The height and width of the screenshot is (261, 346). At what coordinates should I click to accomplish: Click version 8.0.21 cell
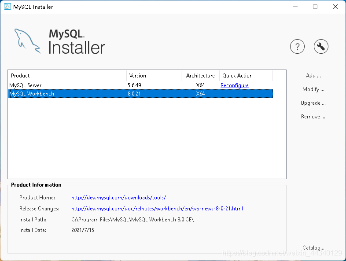[134, 94]
